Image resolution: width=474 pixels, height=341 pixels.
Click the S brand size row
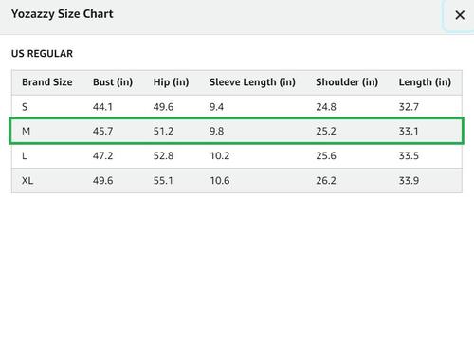click(237, 107)
